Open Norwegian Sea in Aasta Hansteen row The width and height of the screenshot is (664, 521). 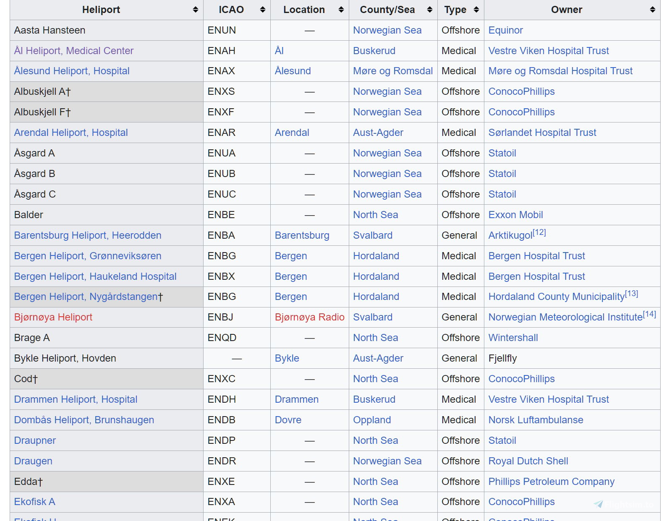[387, 30]
